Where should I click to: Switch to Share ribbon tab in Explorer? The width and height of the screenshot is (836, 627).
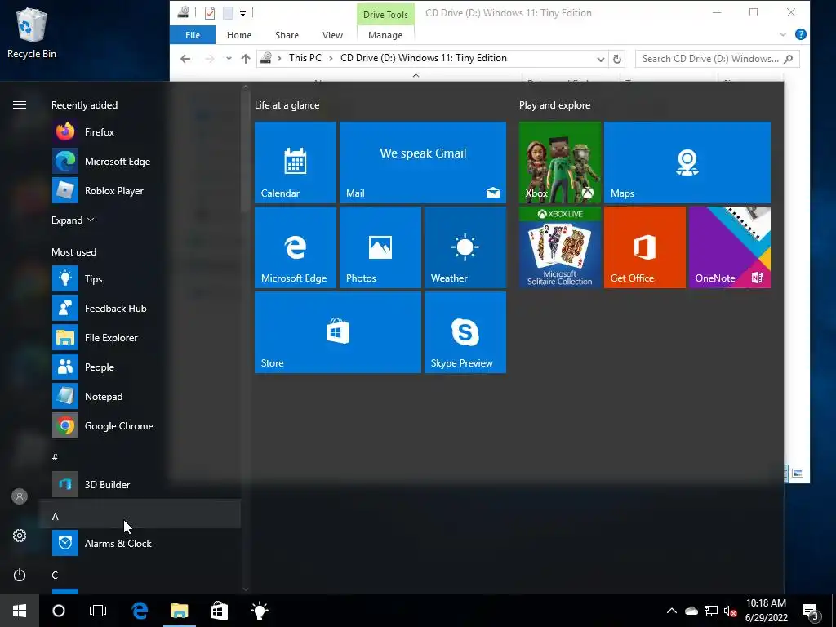click(x=287, y=35)
